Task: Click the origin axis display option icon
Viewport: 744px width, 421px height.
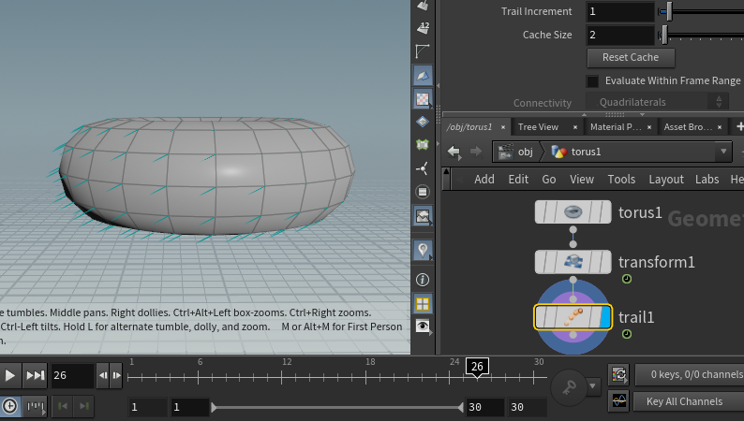Action: (x=423, y=168)
